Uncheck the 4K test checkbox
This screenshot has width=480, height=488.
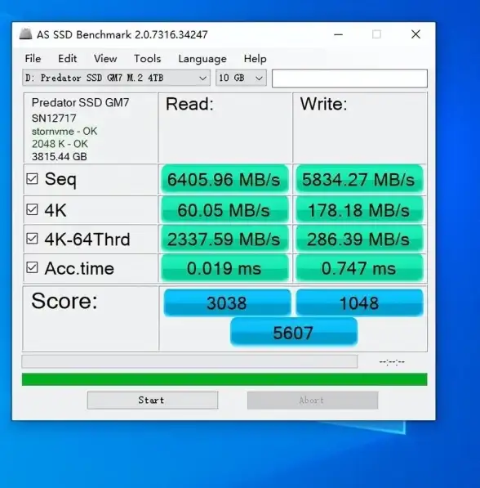[x=32, y=209]
